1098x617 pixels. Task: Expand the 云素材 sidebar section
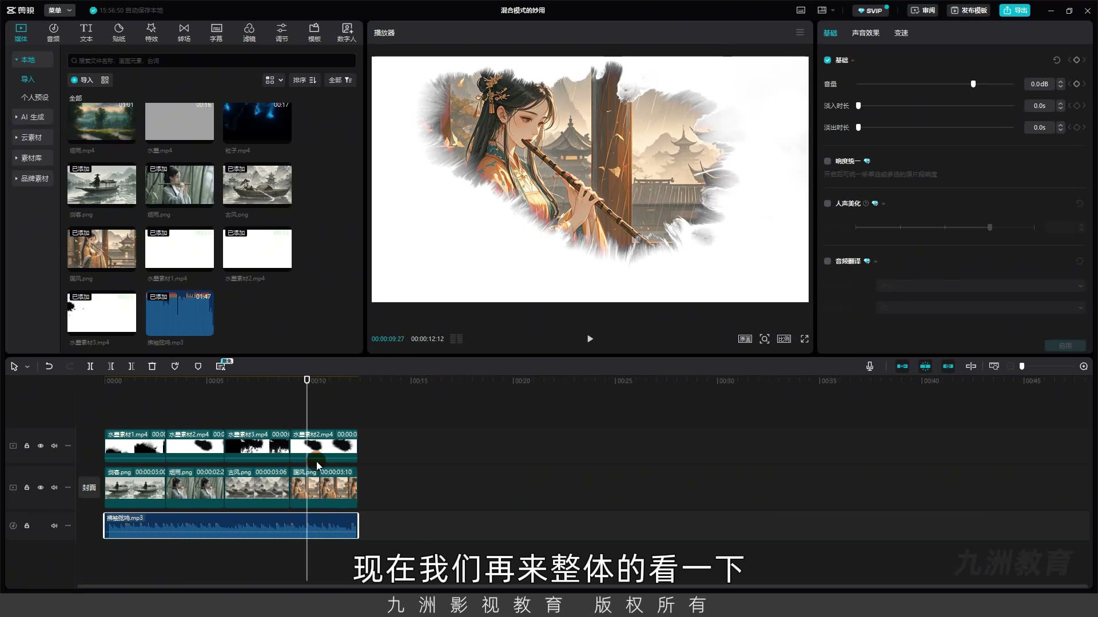point(31,137)
